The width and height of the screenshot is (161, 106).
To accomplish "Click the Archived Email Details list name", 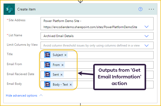I will tap(59, 36).
